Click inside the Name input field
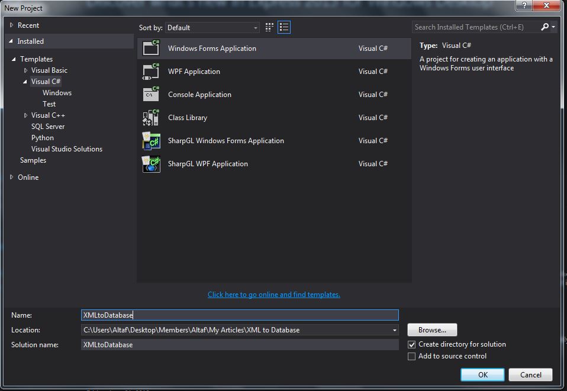 (x=237, y=315)
